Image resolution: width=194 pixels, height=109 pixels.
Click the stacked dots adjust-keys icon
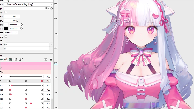coord(16,60)
